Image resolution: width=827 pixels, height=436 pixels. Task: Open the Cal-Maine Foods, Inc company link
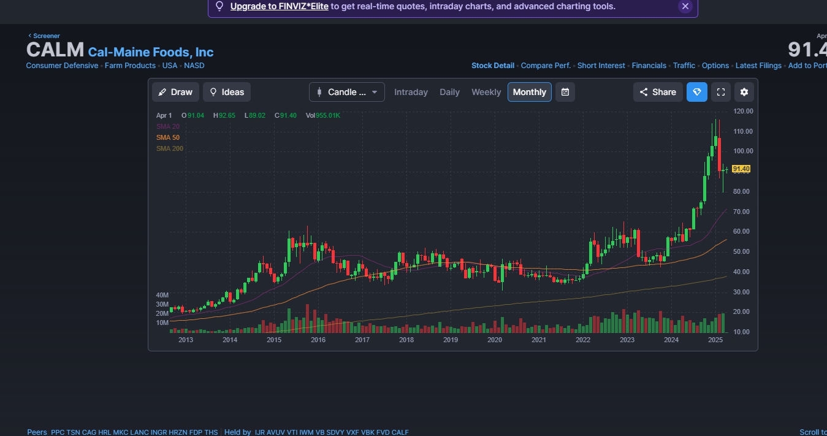click(151, 52)
